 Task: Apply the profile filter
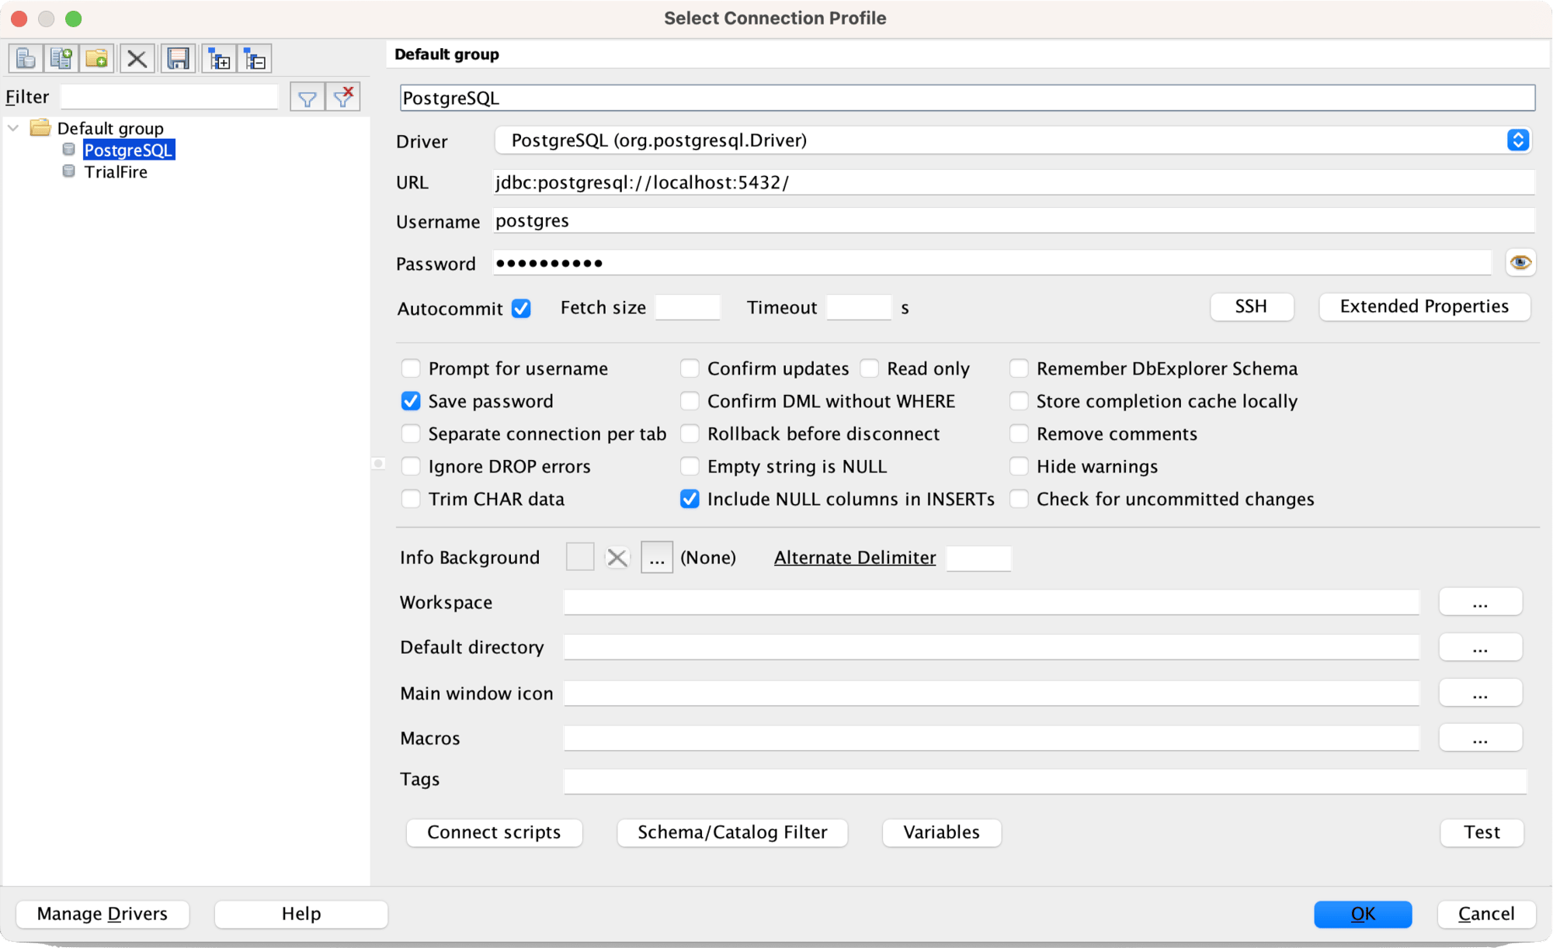[307, 96]
